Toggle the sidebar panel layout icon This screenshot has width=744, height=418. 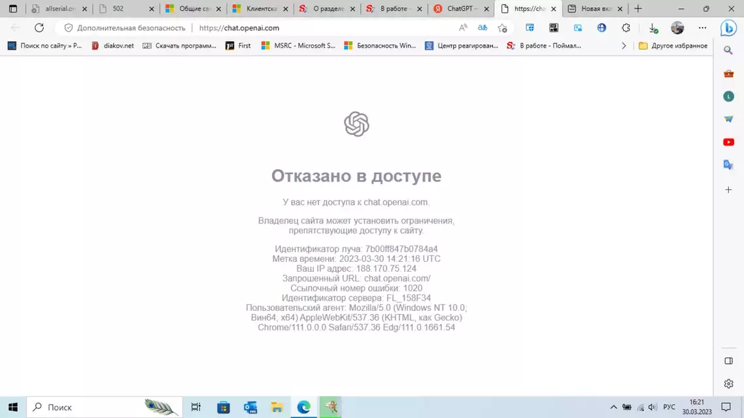(x=728, y=361)
